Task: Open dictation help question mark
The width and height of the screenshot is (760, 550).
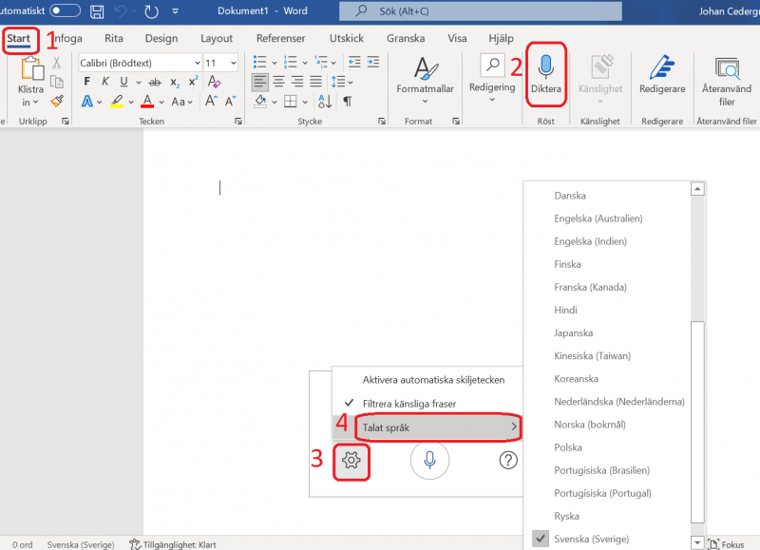Action: tap(508, 460)
